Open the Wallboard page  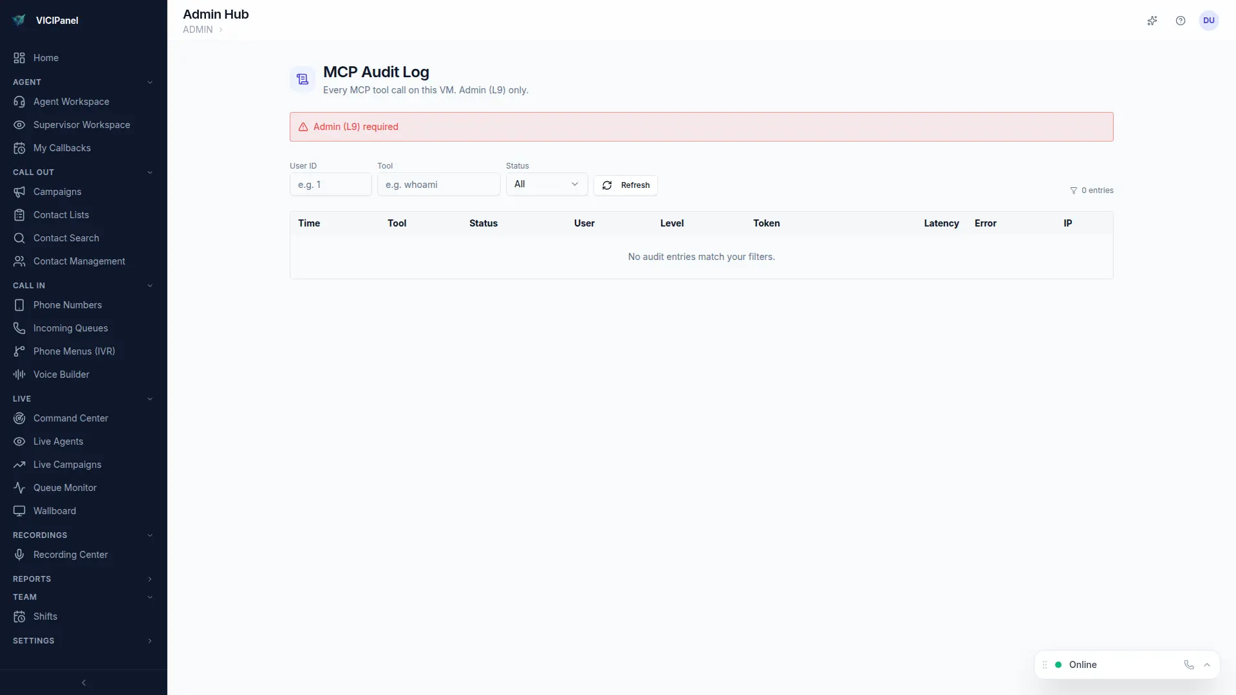(54, 511)
